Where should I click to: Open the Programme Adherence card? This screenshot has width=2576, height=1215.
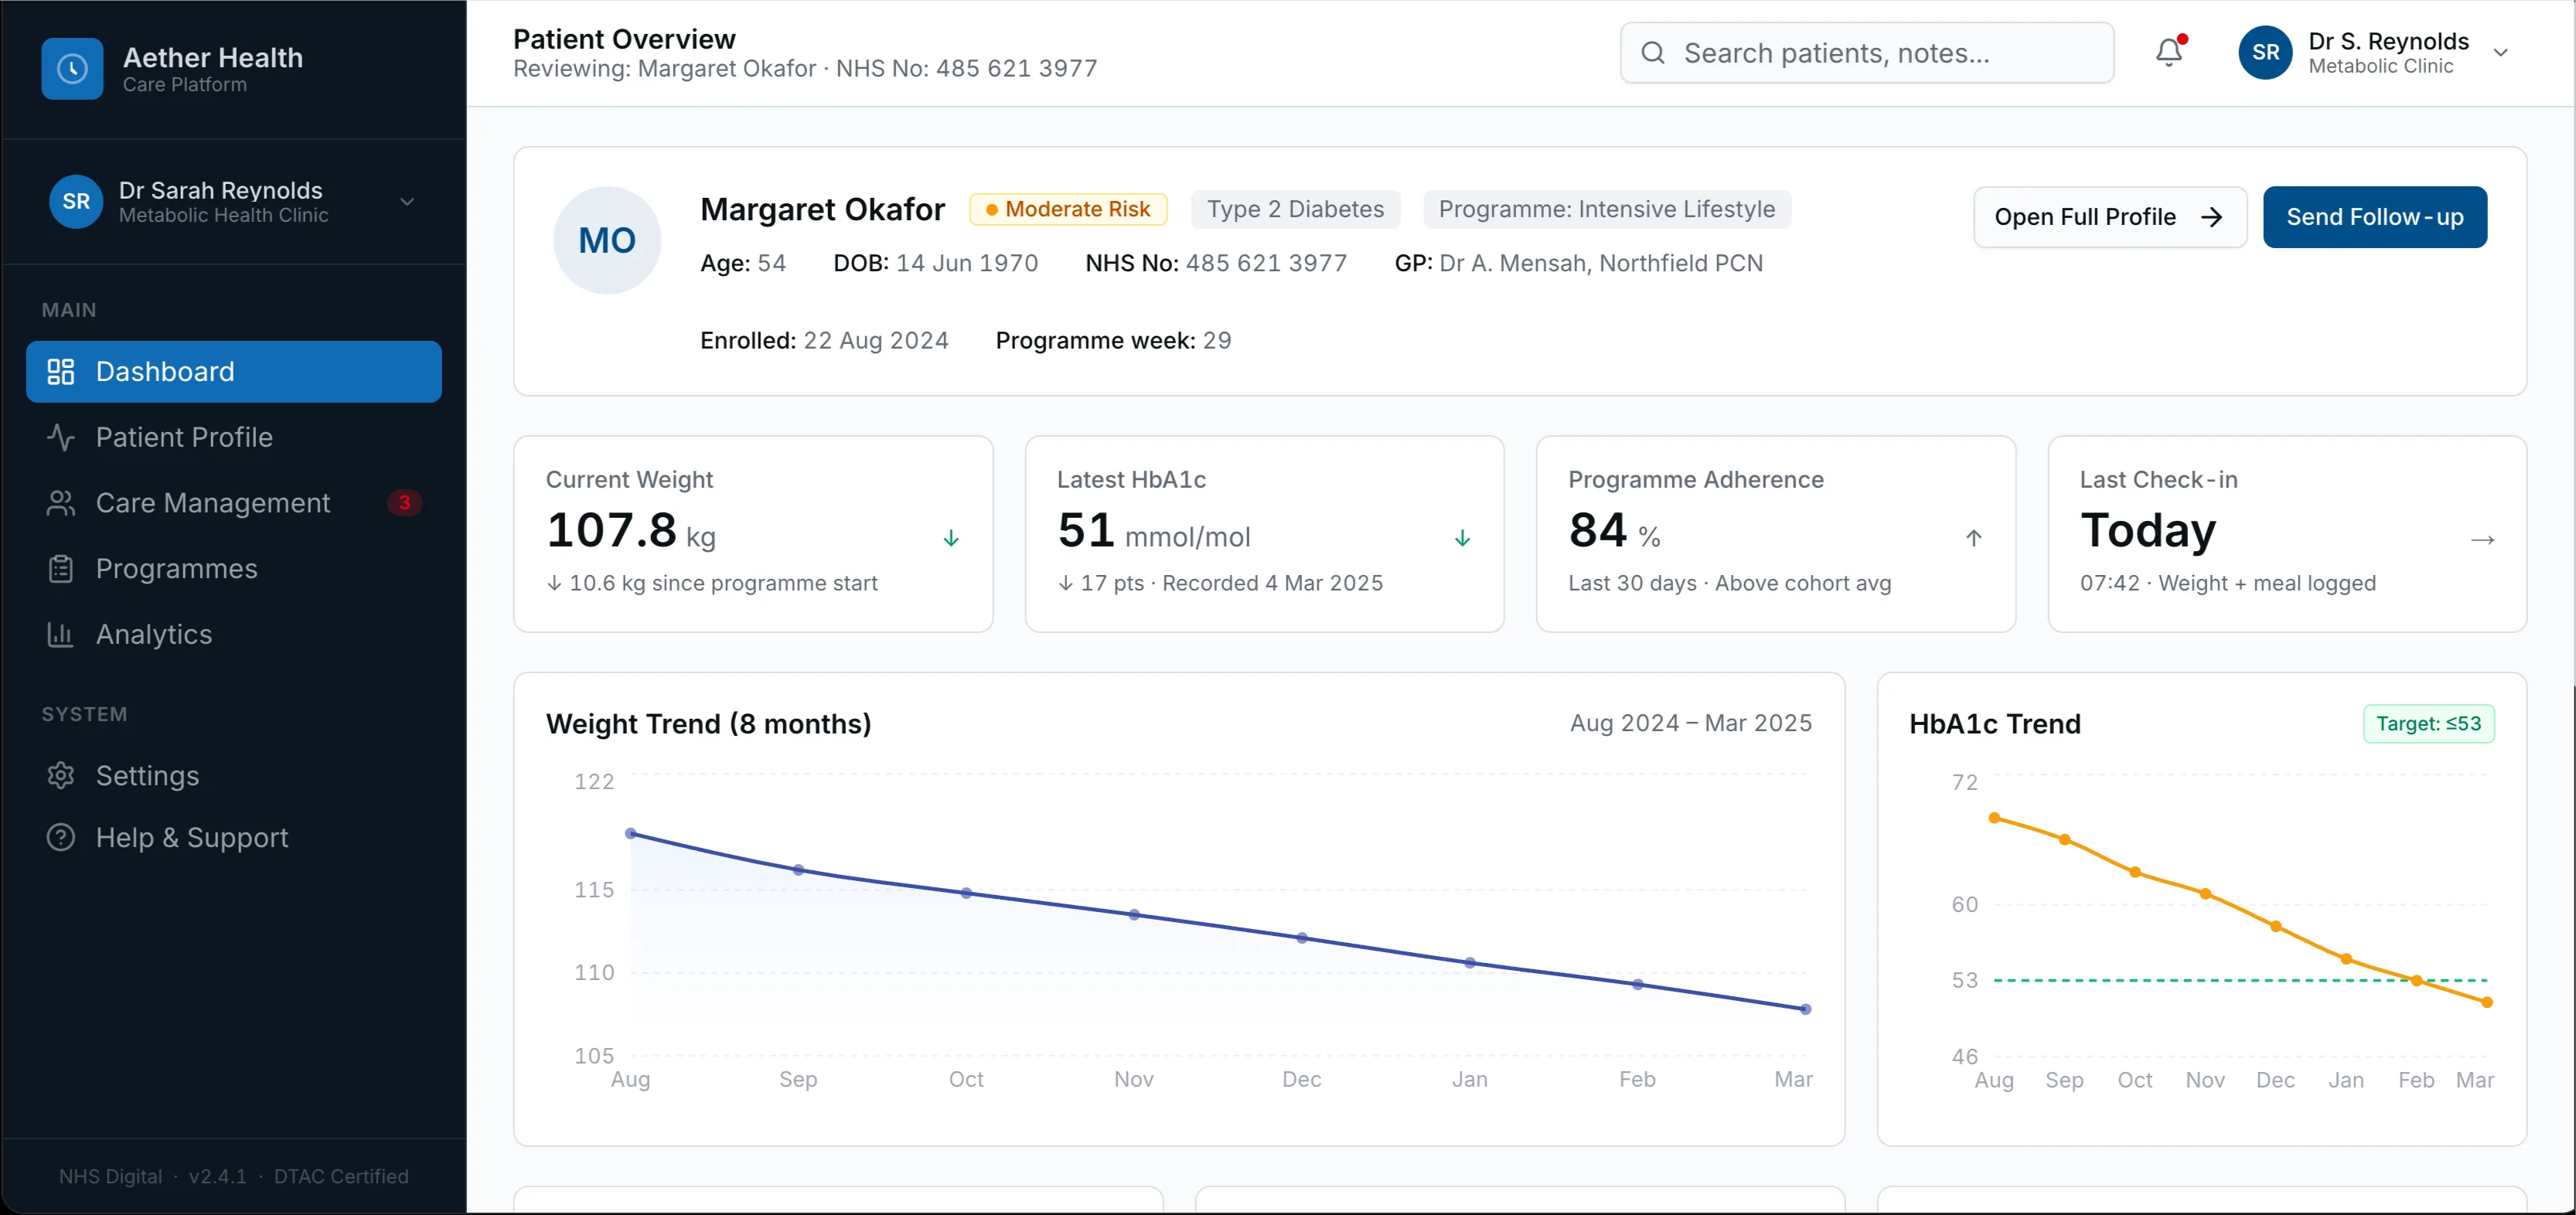pos(1775,533)
